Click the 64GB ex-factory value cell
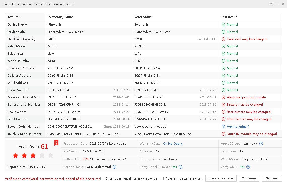 point(51,39)
